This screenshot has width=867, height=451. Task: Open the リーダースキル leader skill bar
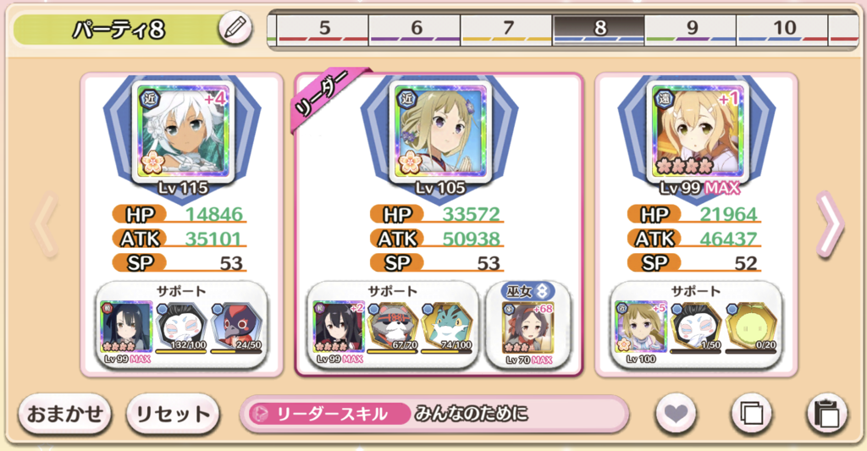(x=434, y=414)
